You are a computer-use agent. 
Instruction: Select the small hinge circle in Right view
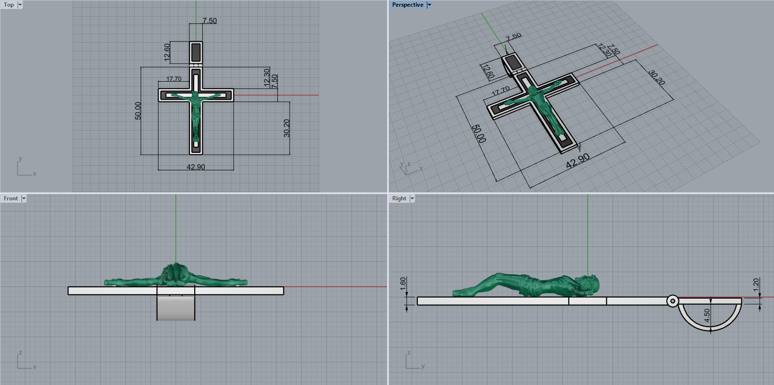pyautogui.click(x=672, y=301)
